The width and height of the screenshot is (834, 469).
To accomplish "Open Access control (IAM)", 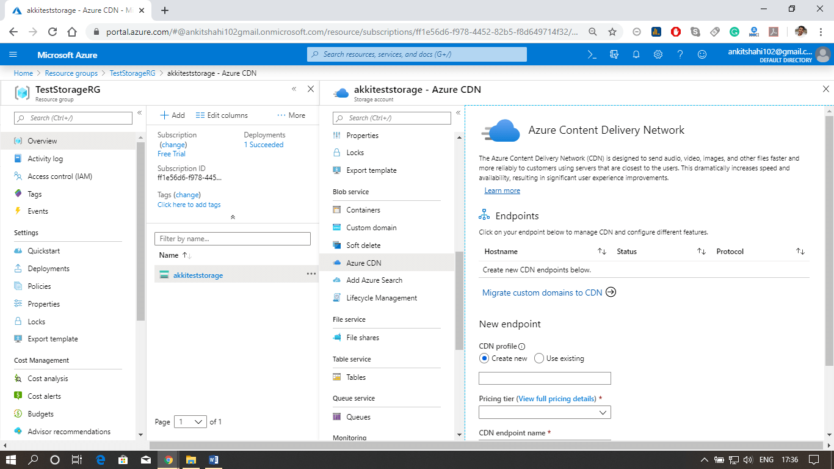I will (60, 176).
